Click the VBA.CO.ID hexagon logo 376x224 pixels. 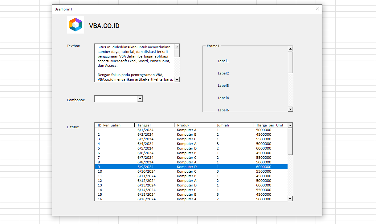(75, 25)
